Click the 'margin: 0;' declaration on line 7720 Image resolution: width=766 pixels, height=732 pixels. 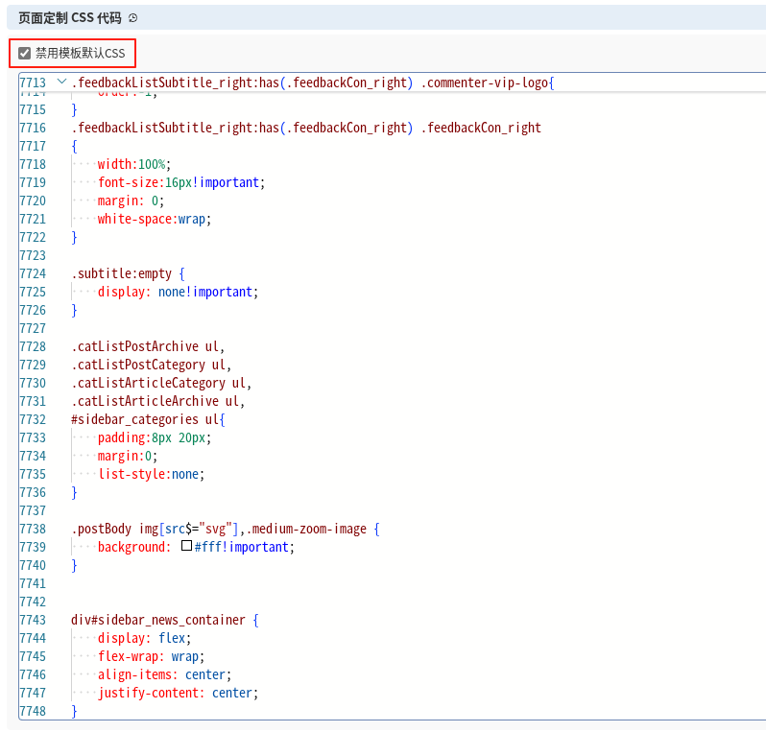pyautogui.click(x=131, y=201)
